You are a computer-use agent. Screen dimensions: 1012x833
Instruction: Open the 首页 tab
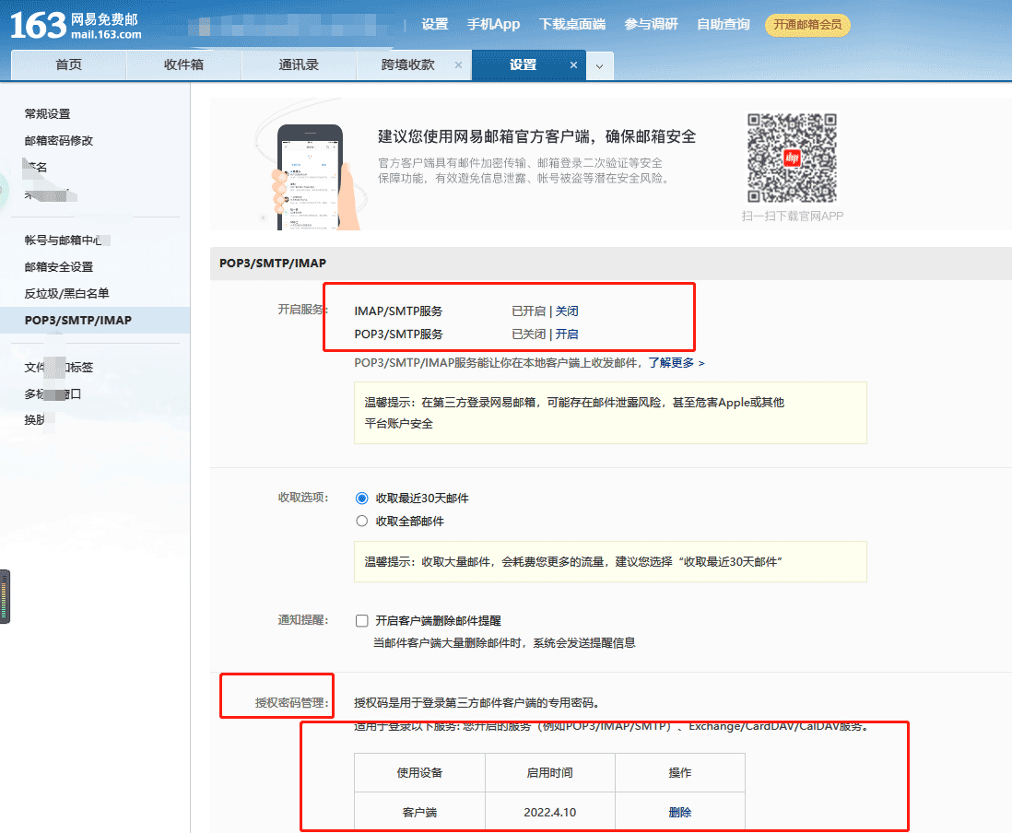point(68,65)
